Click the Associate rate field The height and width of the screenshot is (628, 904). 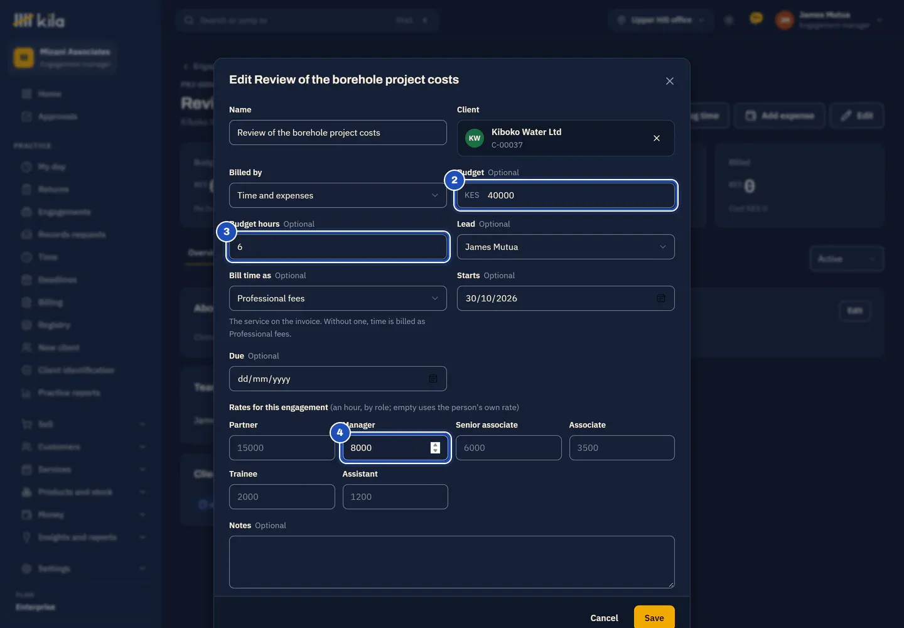[x=622, y=448]
